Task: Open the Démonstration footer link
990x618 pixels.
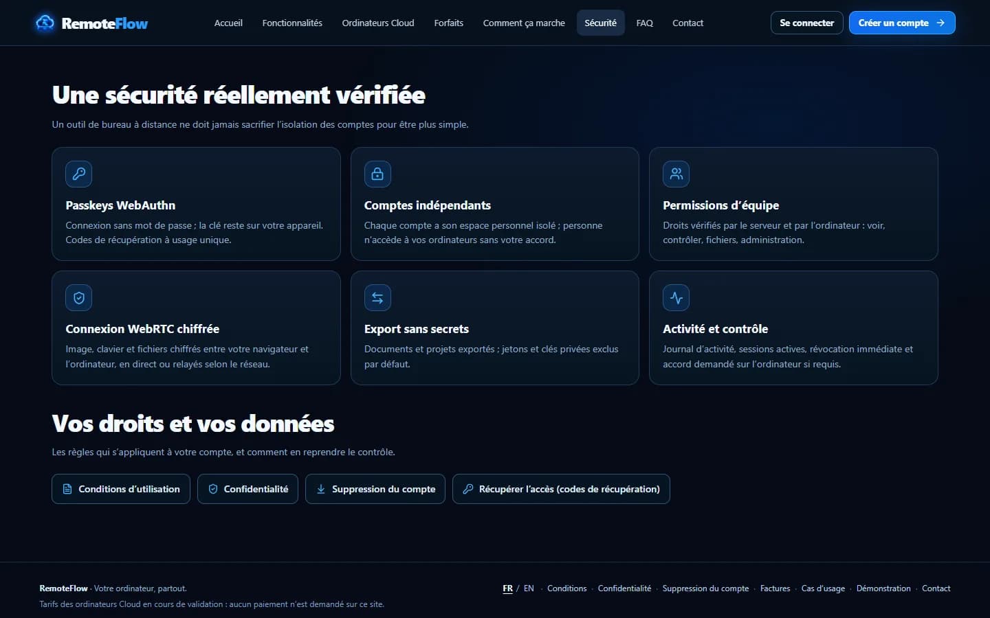Action: coord(883,588)
